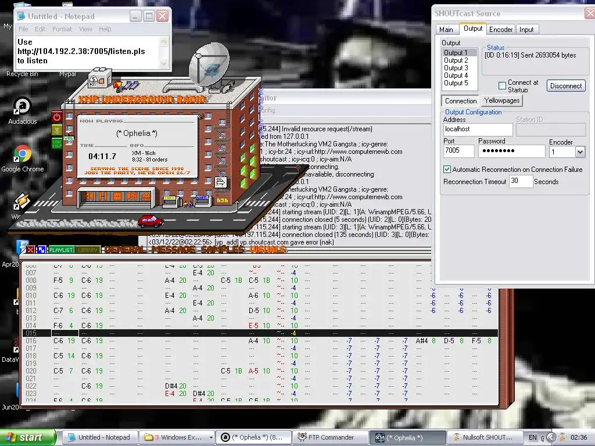Screen dimensions: 595x446
Task: Open the GENERAL info tab
Action: [126, 250]
